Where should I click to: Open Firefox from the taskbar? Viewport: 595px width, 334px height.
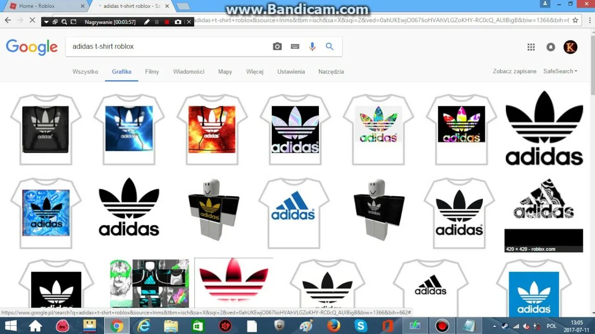(x=333, y=326)
